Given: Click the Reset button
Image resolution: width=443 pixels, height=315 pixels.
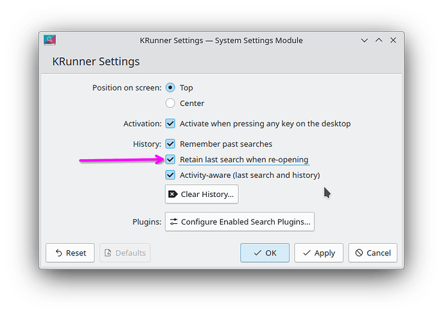Looking at the screenshot, I should tap(70, 253).
